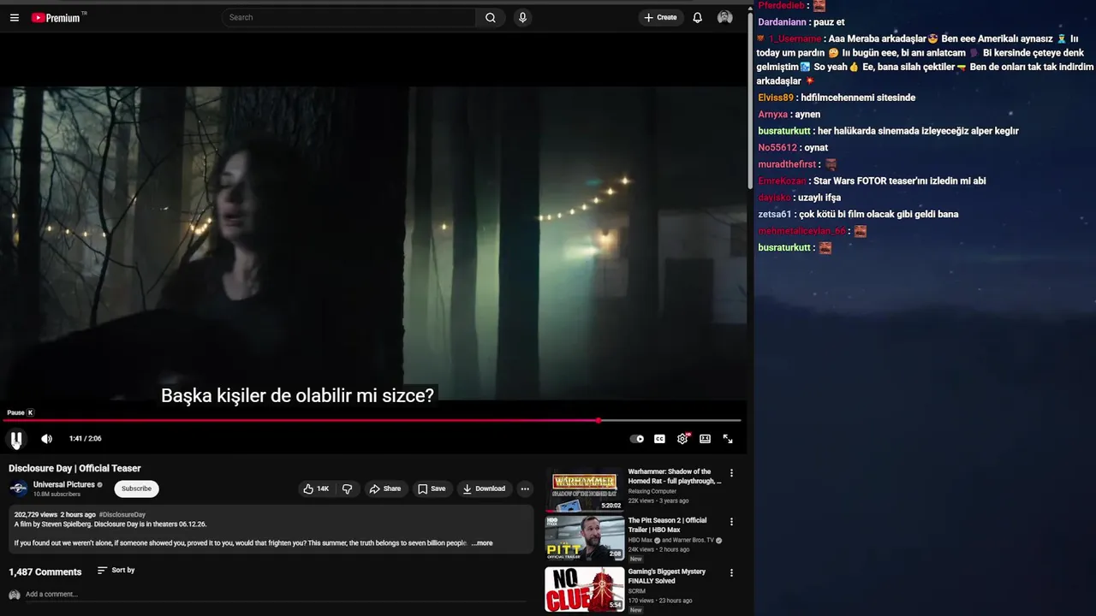Open The Pitt Season 2 trailer thumbnail
This screenshot has width=1096, height=616.
tap(585, 538)
